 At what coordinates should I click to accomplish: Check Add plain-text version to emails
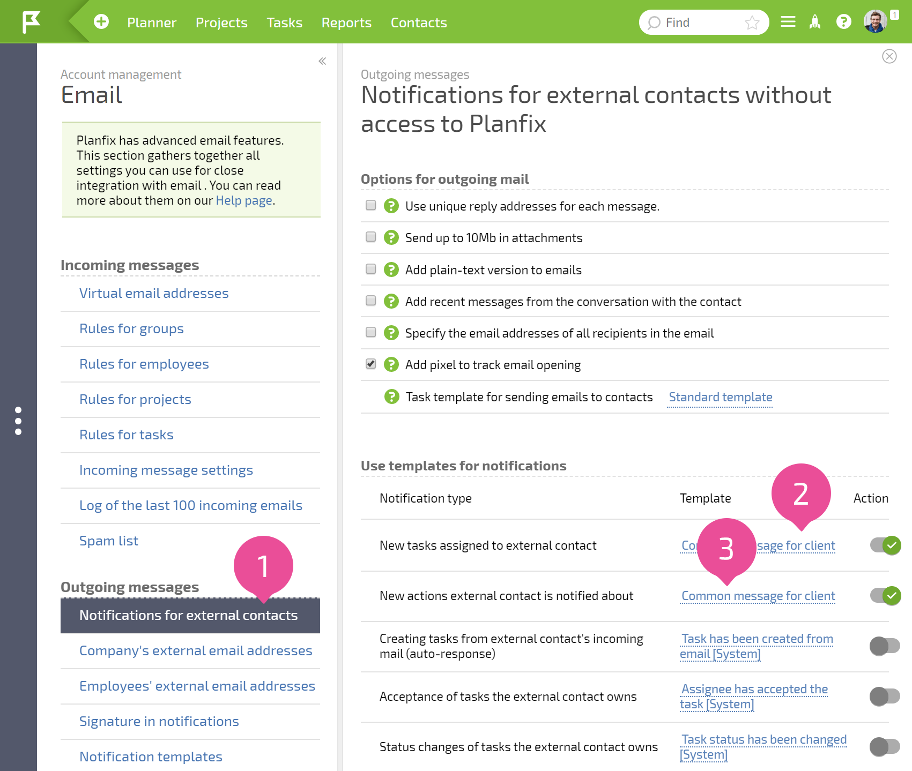370,269
